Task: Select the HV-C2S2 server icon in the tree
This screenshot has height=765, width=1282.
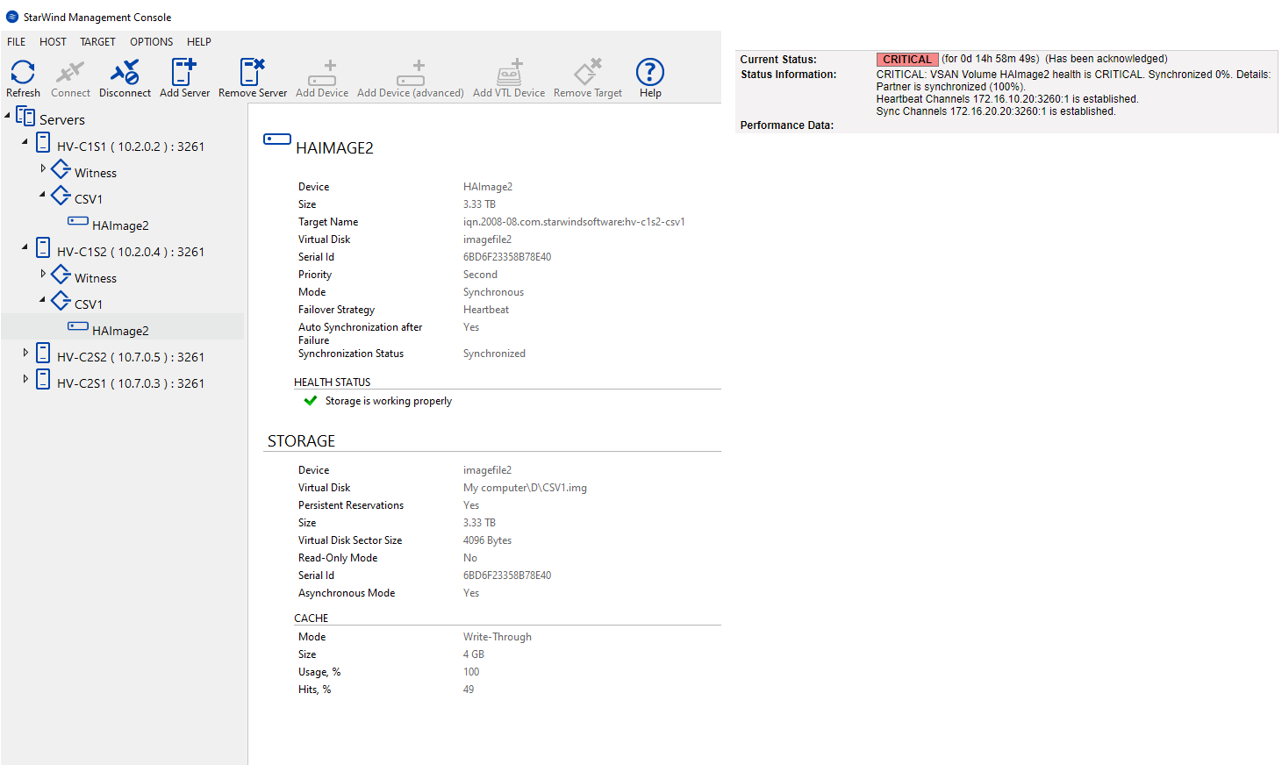Action: [x=43, y=353]
